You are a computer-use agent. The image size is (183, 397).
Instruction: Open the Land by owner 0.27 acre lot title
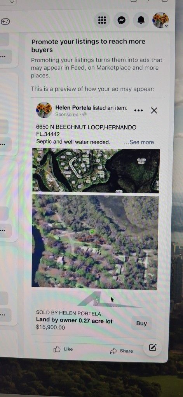[74, 321]
